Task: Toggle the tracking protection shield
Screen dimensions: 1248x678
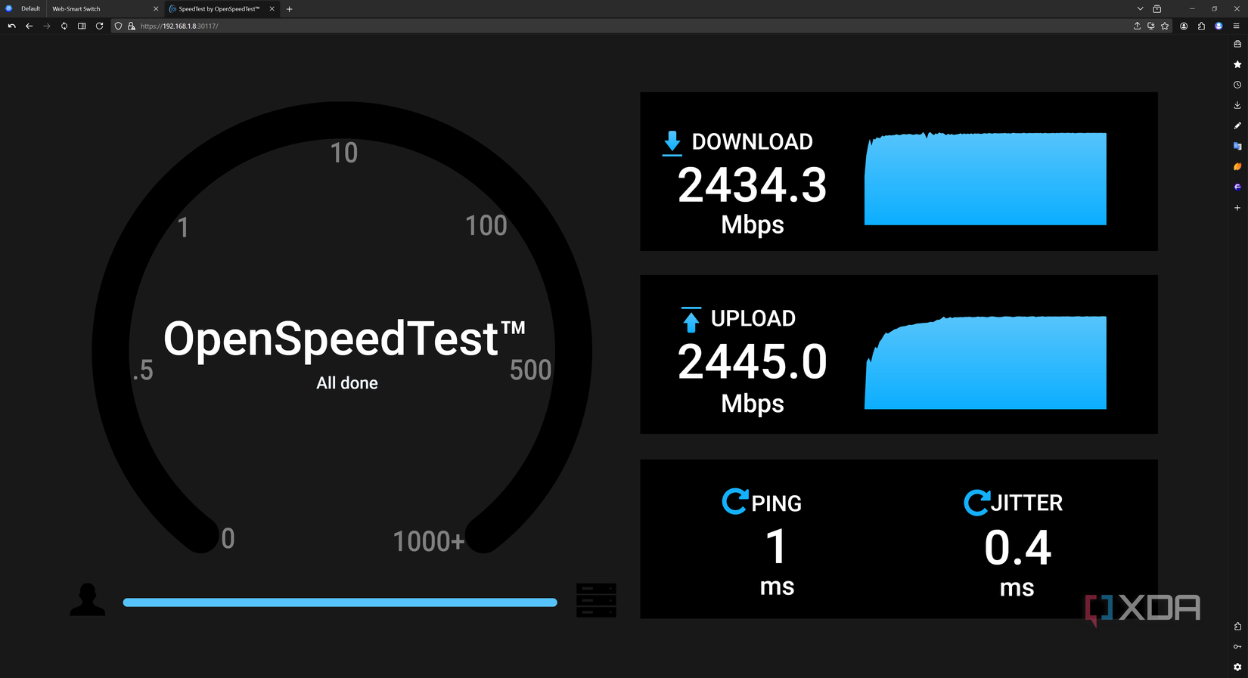Action: click(117, 26)
